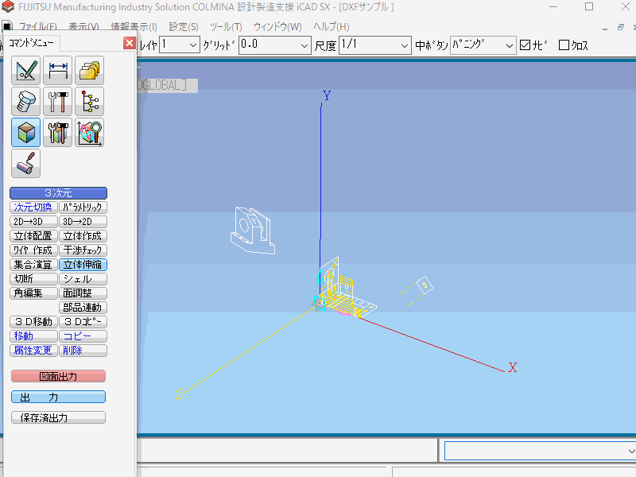Open the 設定(S) menu
Screen dimensions: 636x477
click(x=184, y=26)
